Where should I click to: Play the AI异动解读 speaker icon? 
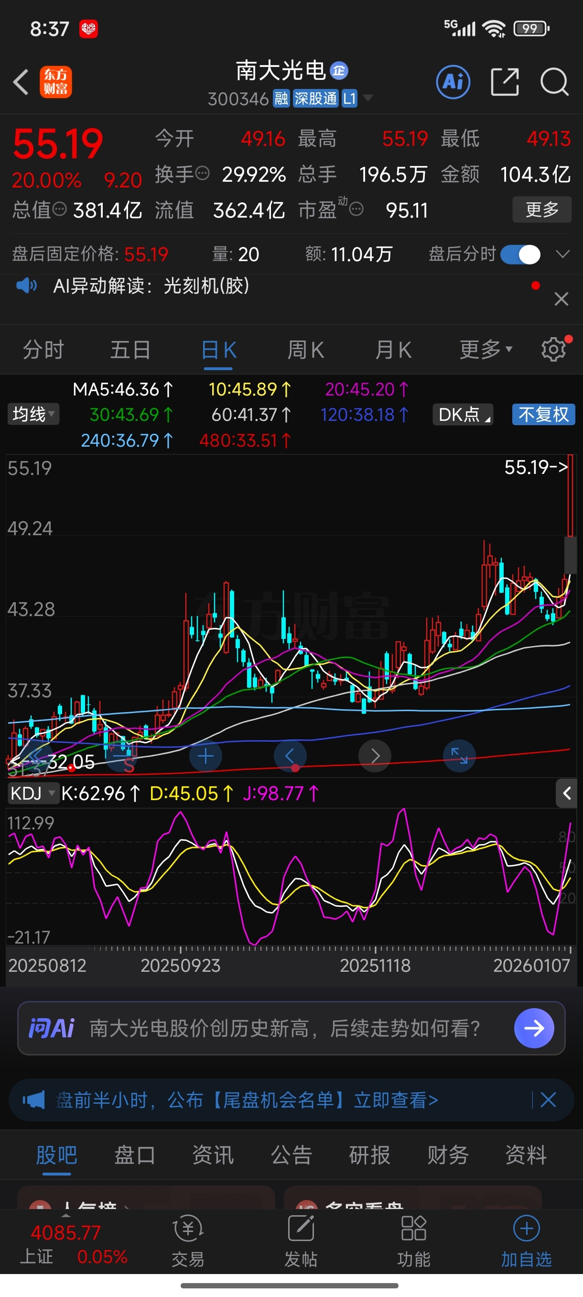(x=26, y=286)
